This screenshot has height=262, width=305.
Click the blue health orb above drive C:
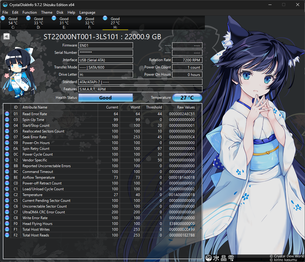click(3, 18)
